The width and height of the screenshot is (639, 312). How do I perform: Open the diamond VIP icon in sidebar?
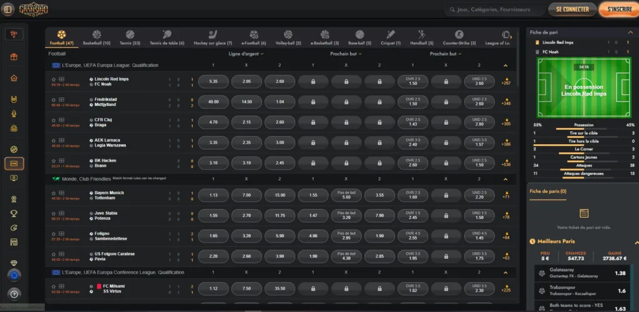click(14, 263)
